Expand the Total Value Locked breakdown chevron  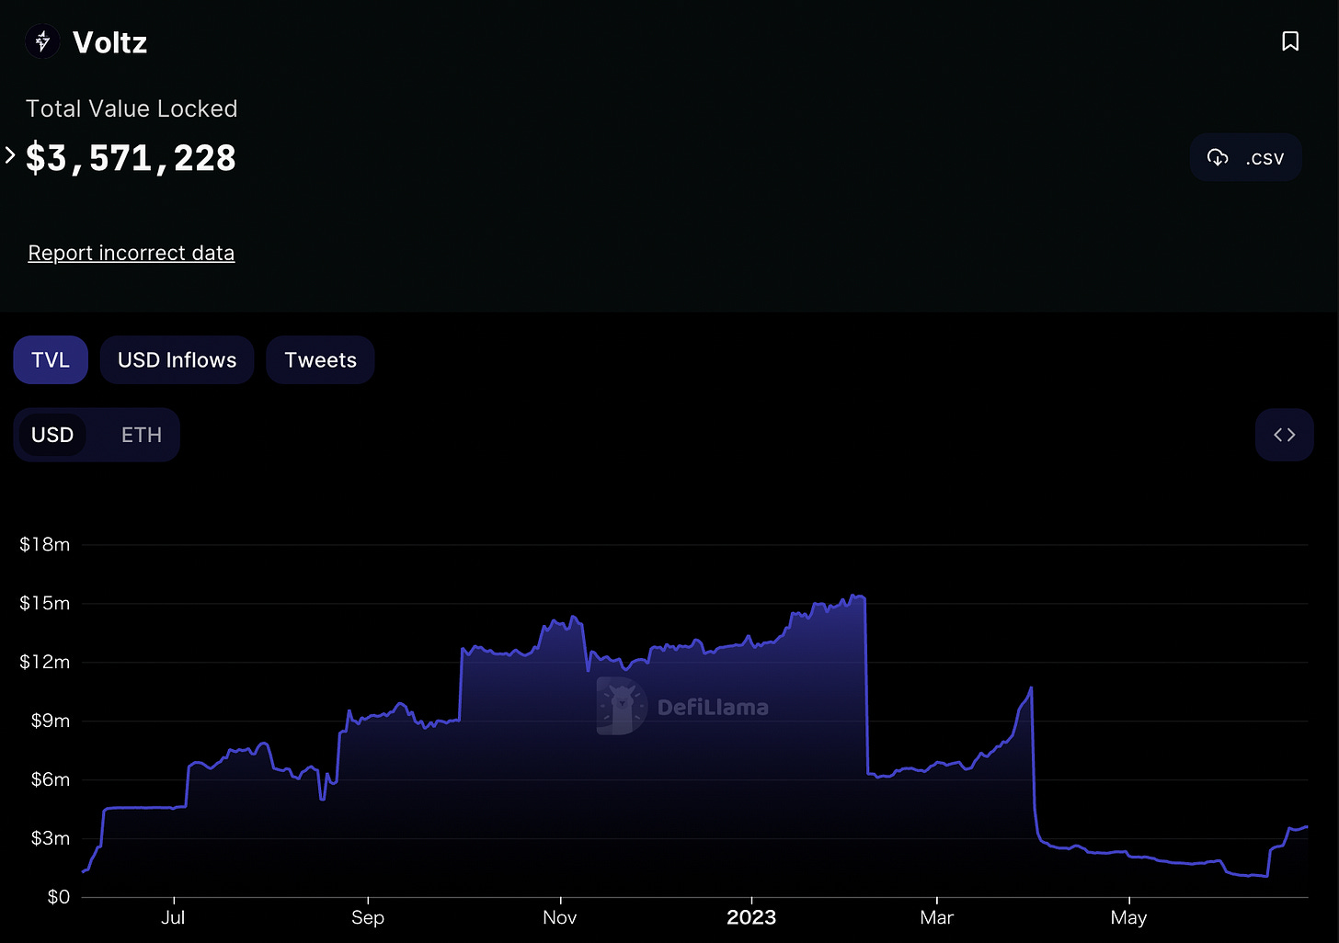(10, 155)
